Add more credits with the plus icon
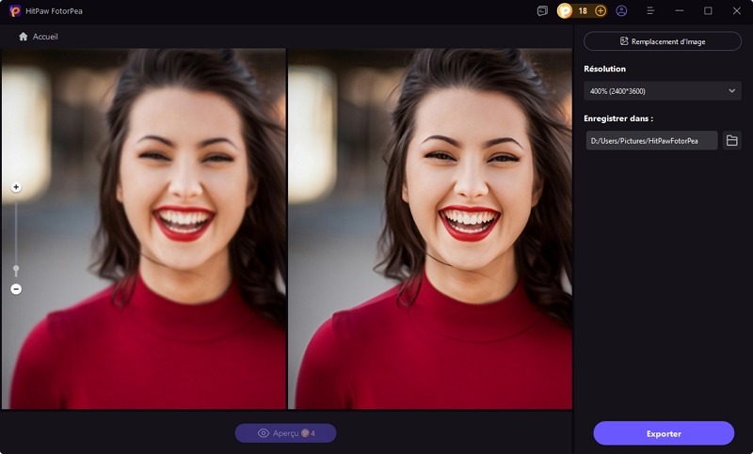 [601, 11]
